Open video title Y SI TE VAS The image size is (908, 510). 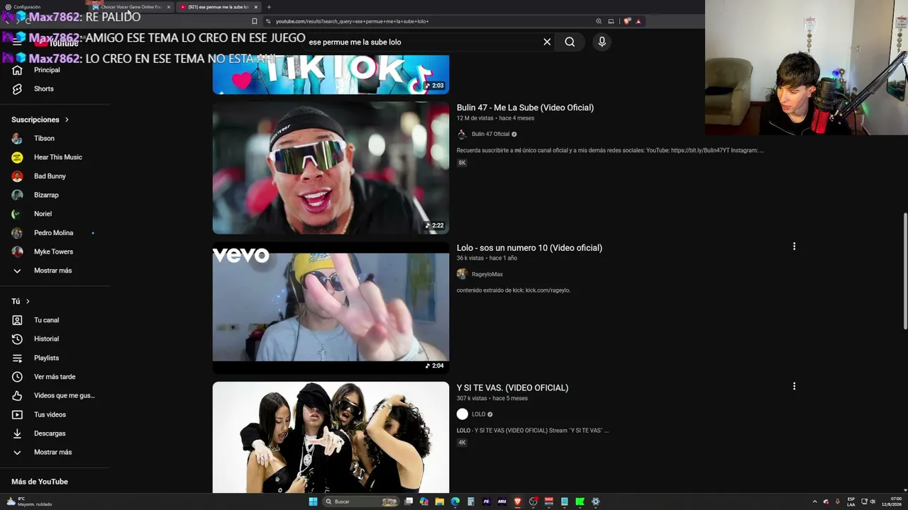512,387
